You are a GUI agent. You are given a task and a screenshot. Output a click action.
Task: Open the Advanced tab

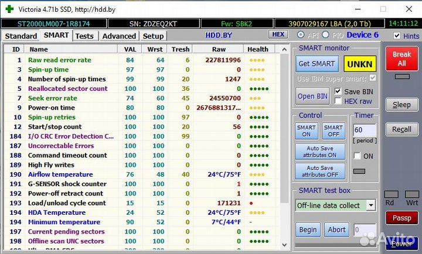click(x=119, y=36)
